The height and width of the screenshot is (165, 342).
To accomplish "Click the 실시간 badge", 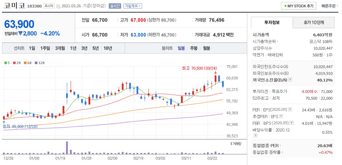I will point(115,6).
